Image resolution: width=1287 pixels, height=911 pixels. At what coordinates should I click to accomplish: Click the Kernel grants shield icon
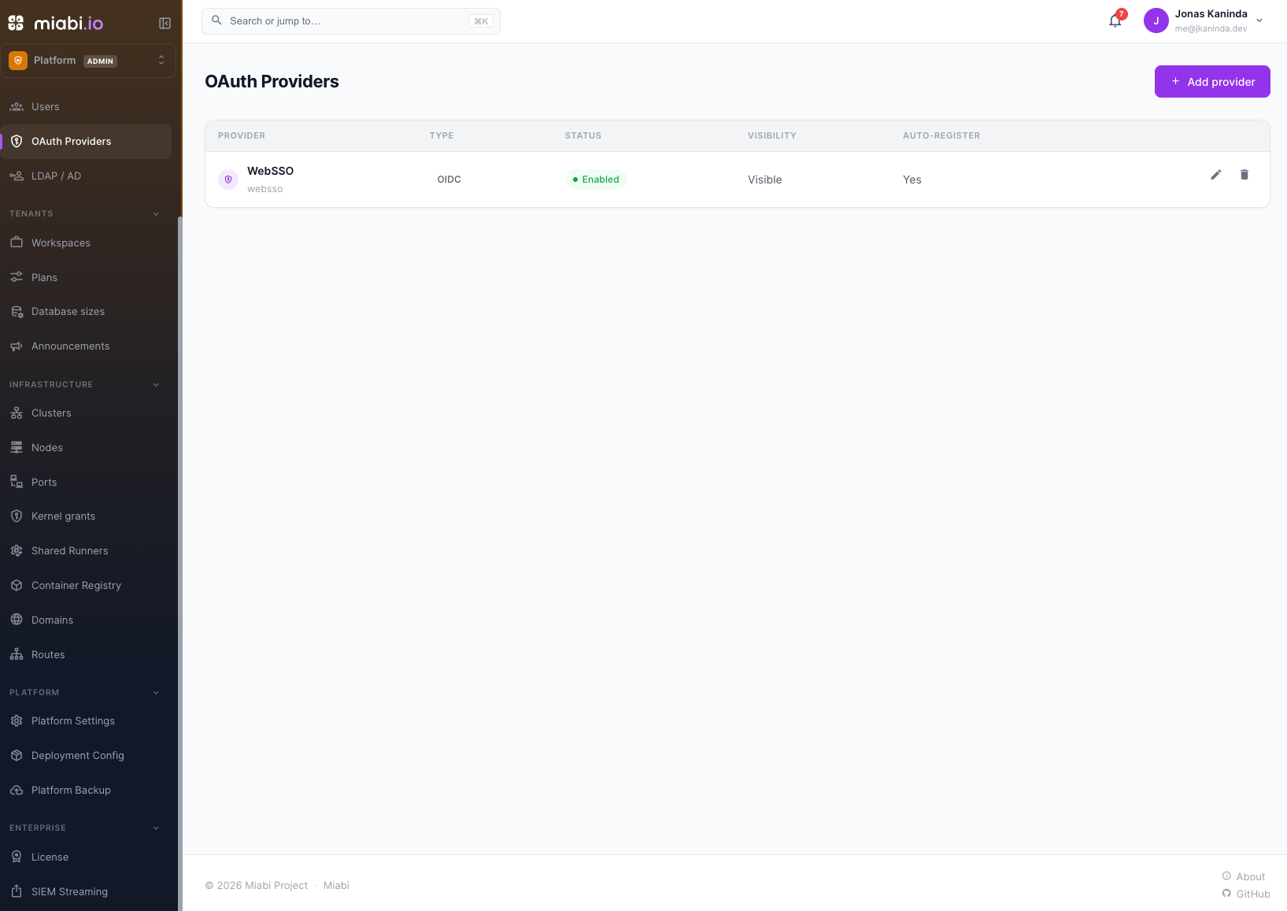[x=17, y=517]
